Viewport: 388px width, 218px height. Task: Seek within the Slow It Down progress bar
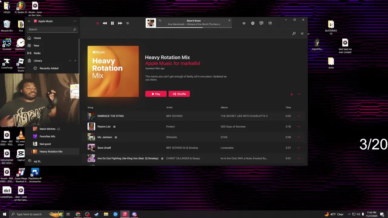coord(194,28)
